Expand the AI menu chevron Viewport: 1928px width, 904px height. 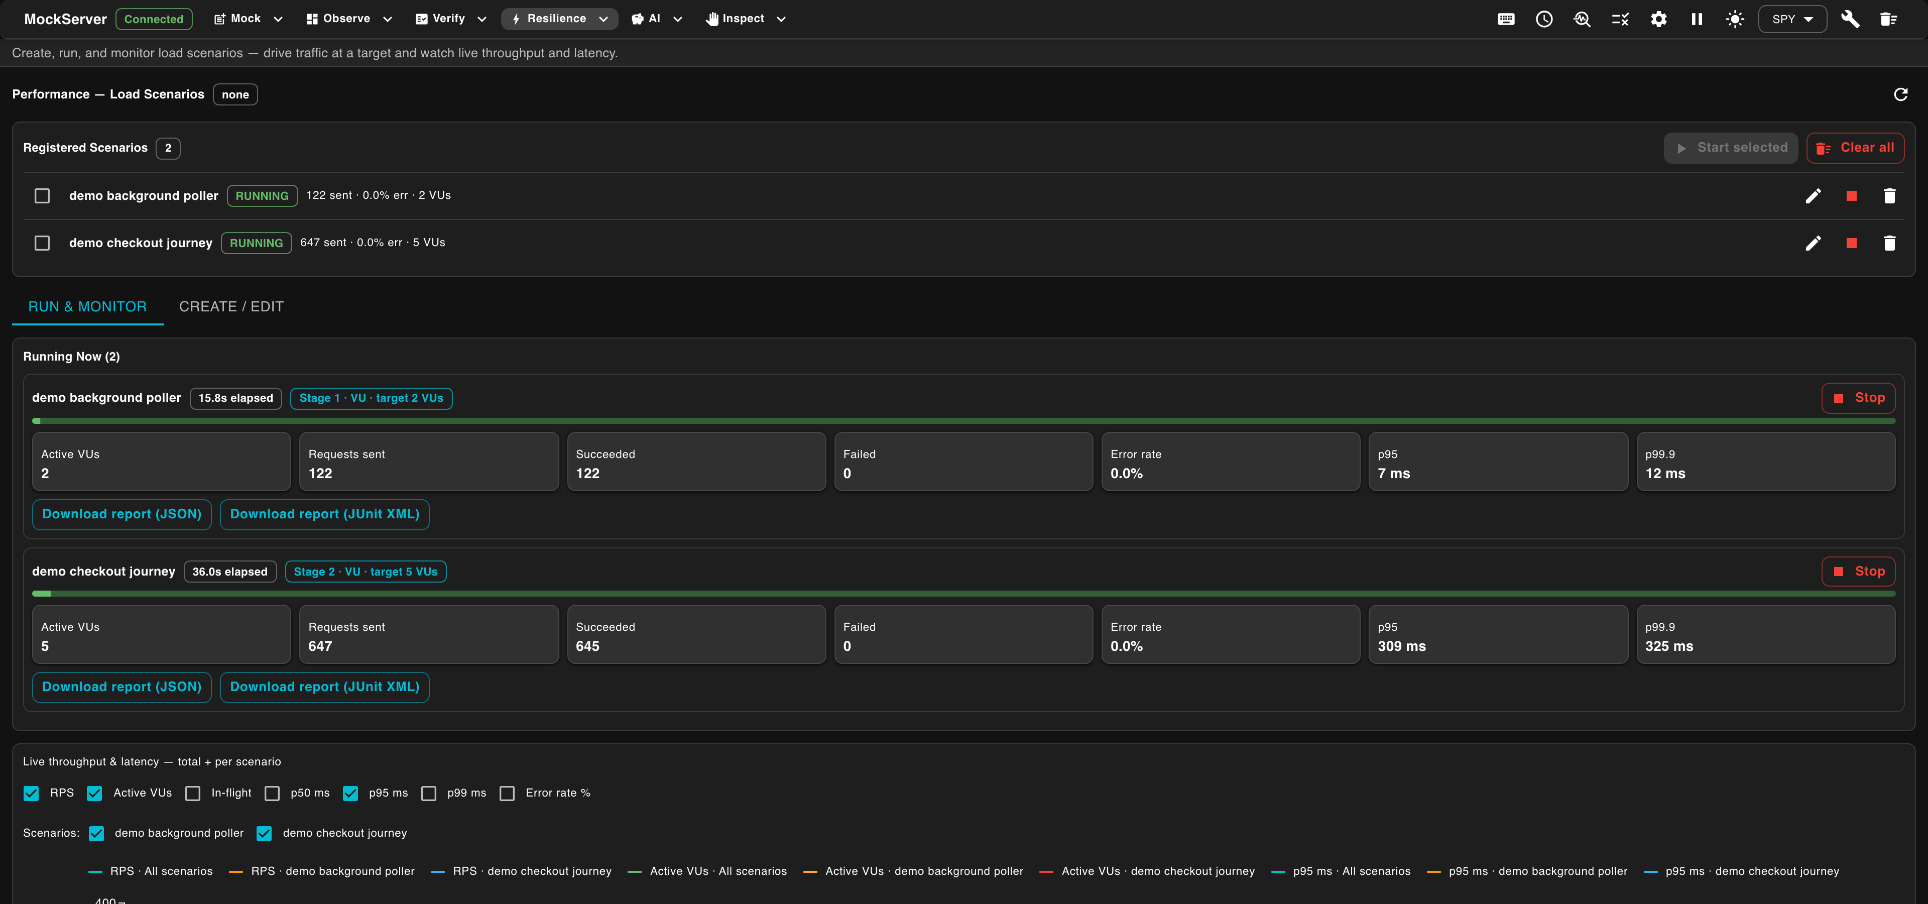pyautogui.click(x=677, y=20)
